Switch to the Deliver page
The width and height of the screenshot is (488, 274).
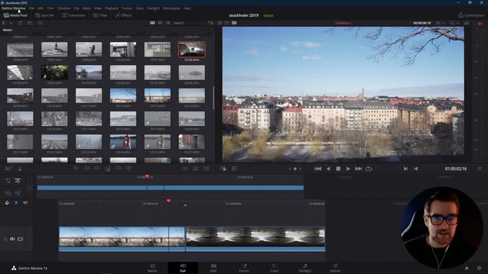tap(335, 268)
